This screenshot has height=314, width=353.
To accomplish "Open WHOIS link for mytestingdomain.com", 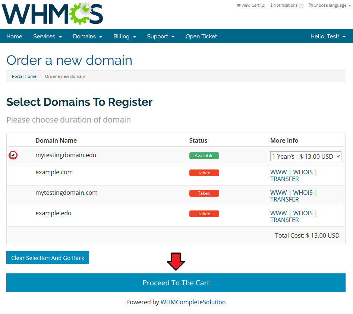I will coord(303,193).
